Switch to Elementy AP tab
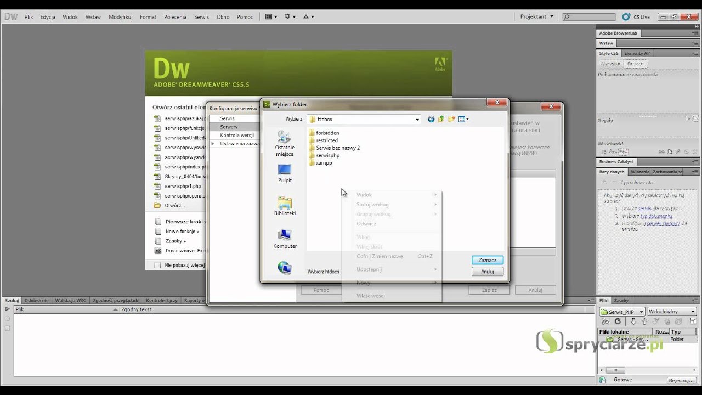This screenshot has height=395, width=702. click(637, 53)
